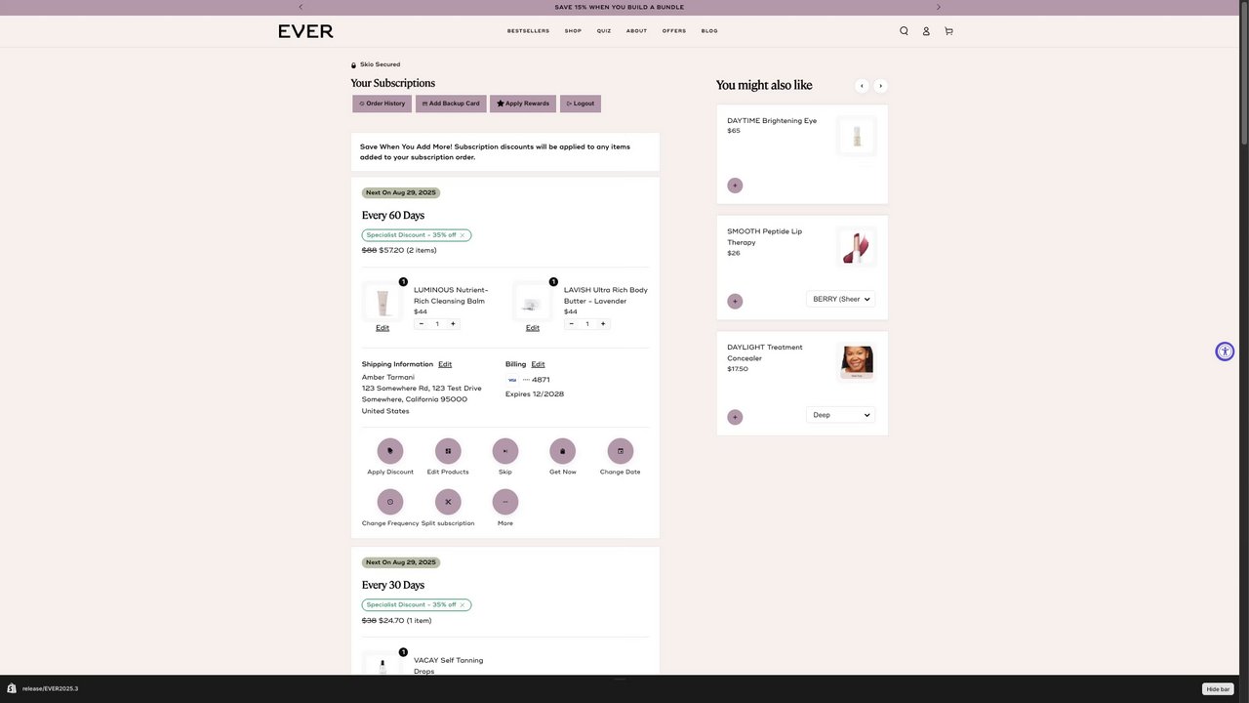Click the DAYLIGHT Treatment Concealer thumbnail
This screenshot has width=1249, height=703.
pos(857,362)
